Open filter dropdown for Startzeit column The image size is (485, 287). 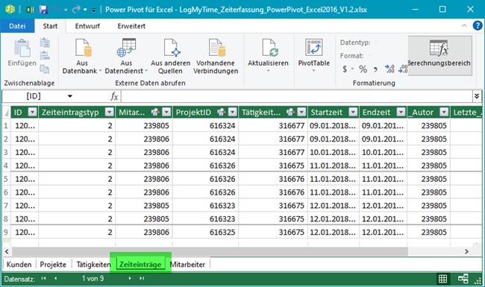click(353, 112)
